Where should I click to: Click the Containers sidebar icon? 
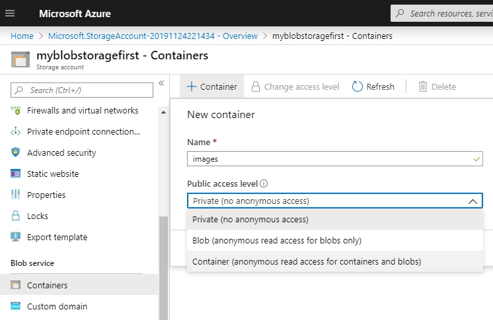pos(16,285)
